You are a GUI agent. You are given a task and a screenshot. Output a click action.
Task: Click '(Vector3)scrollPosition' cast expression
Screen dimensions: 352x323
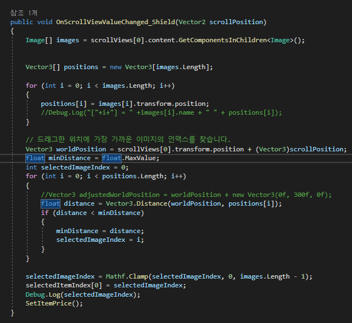300,149
